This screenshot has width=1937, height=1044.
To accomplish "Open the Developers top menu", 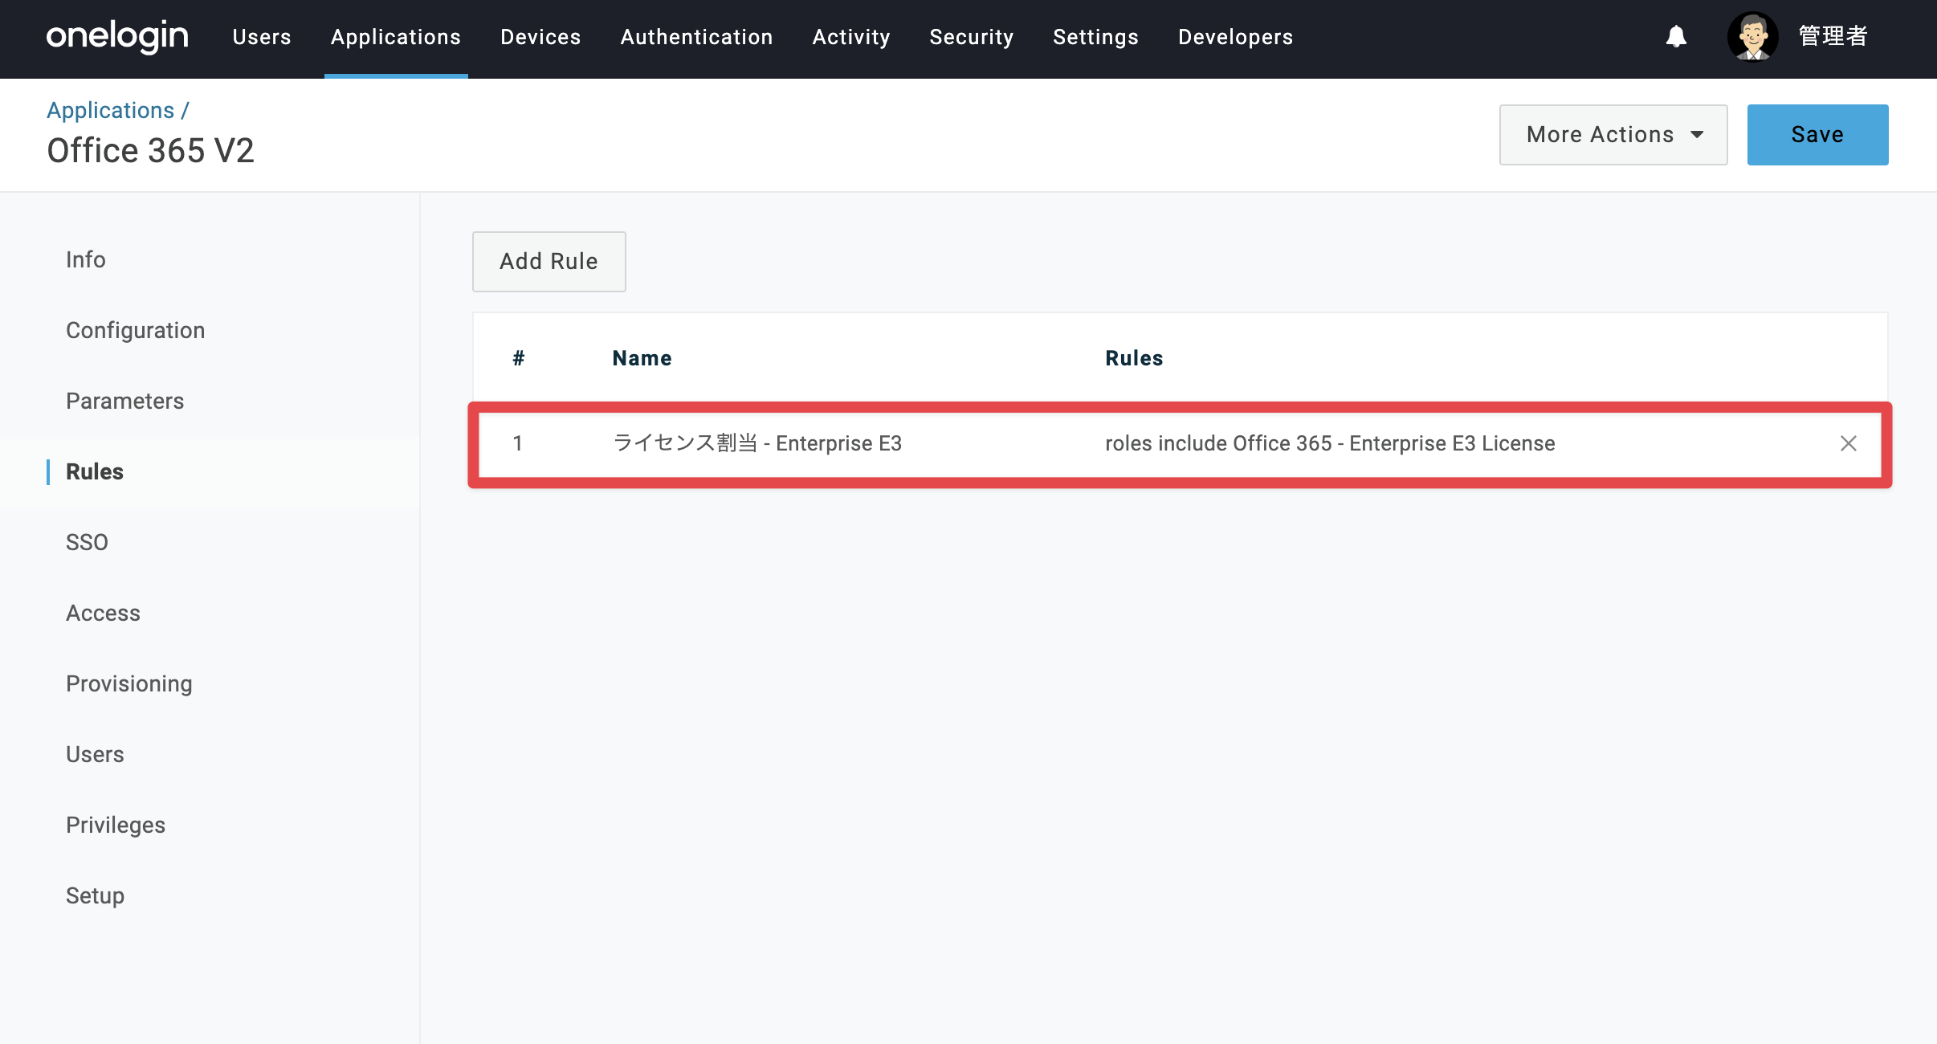I will (1236, 37).
